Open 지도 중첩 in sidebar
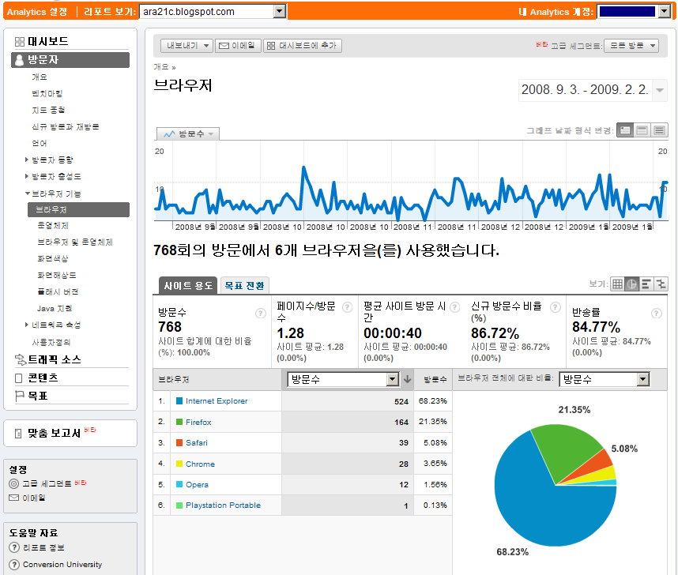The height and width of the screenshot is (575, 678). click(48, 111)
